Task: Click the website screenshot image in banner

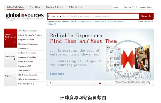Action: pos(113,58)
